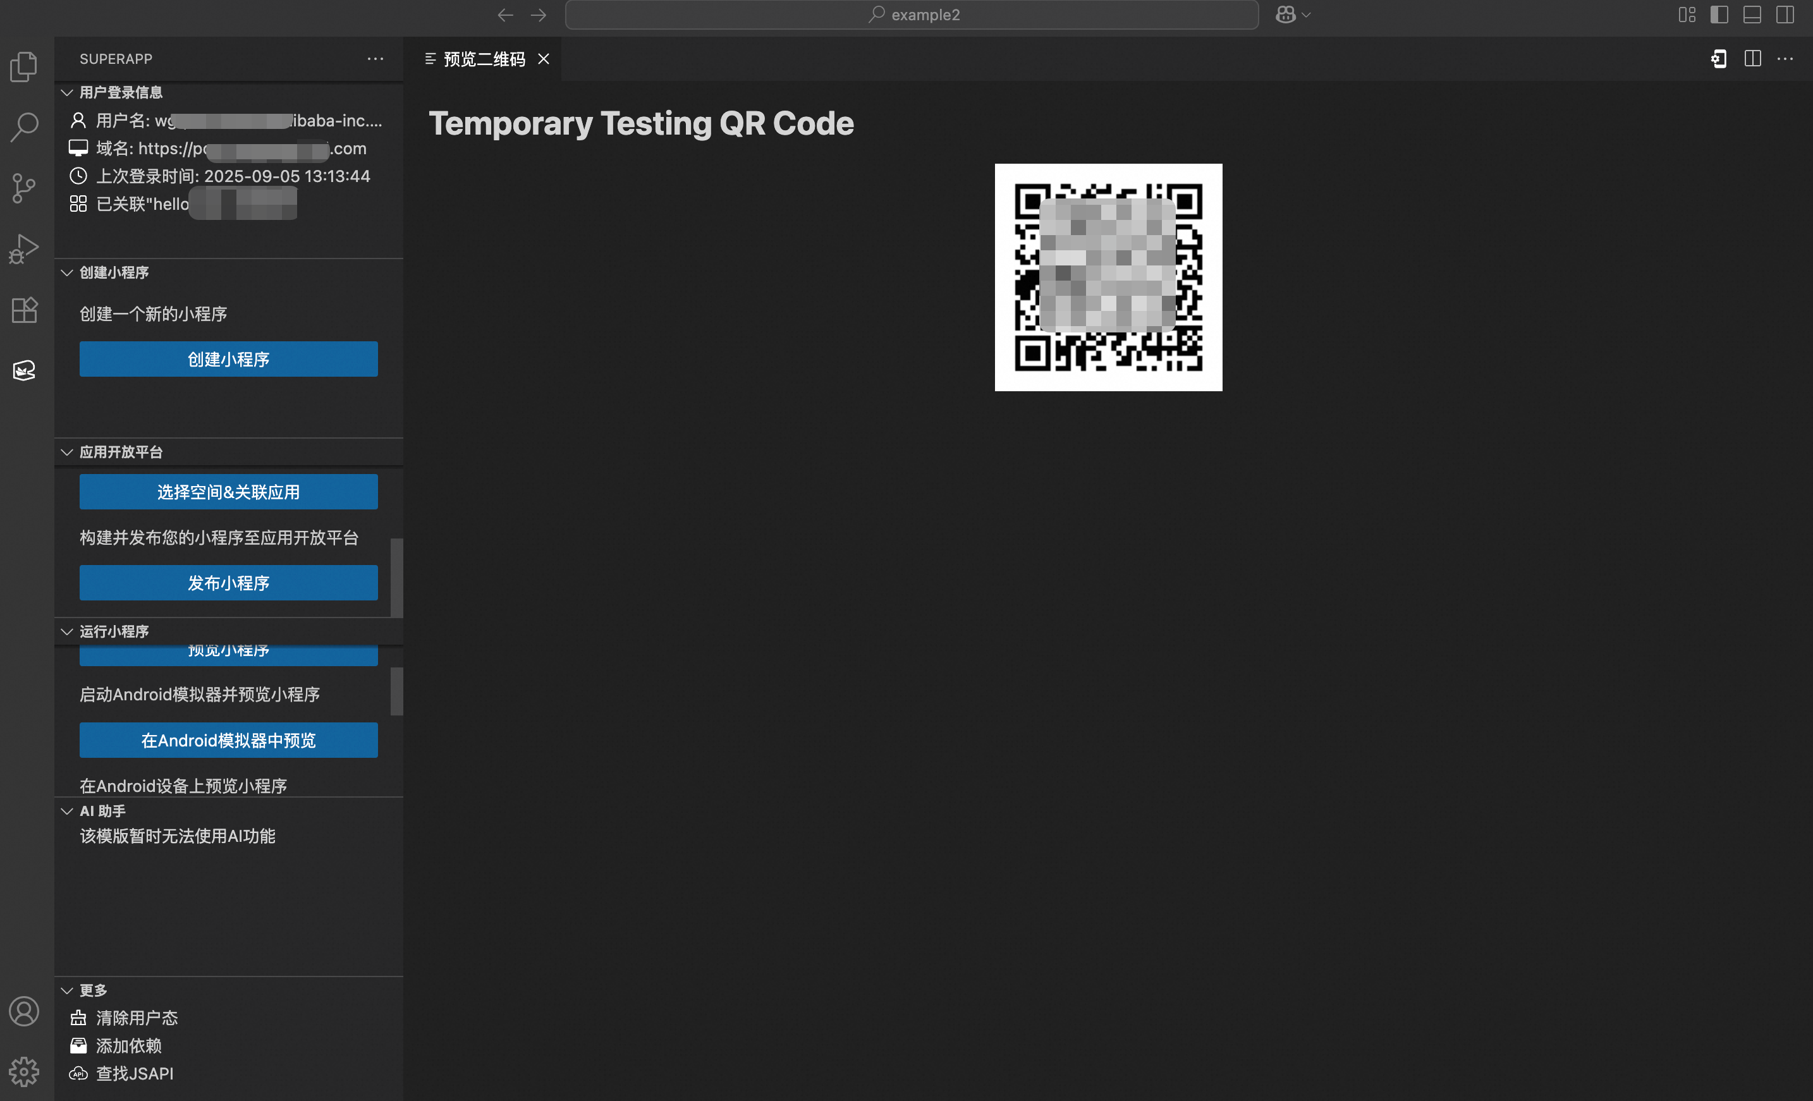
Task: Click the 运行小程序 section scrollbar
Action: pos(396,691)
